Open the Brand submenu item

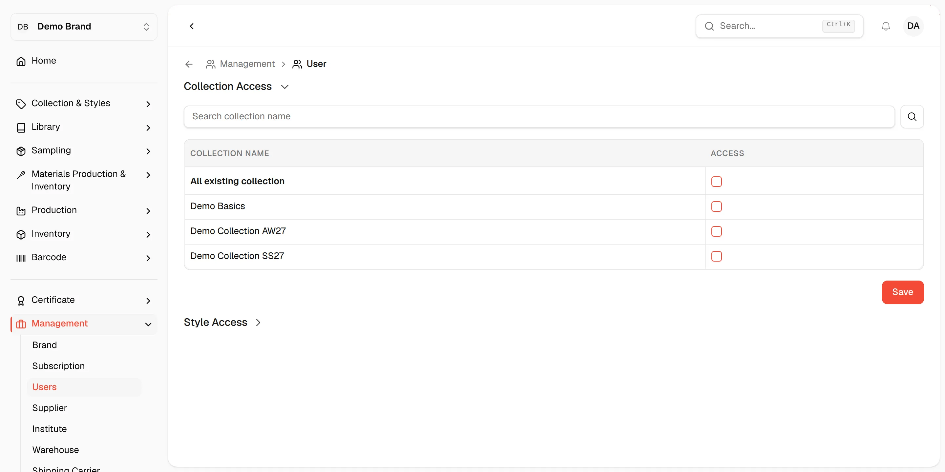pyautogui.click(x=44, y=345)
